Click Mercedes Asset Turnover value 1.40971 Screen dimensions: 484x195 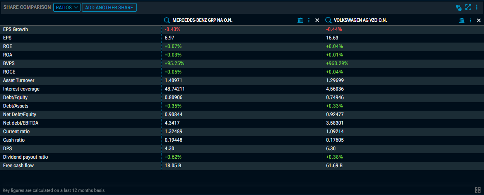tap(173, 80)
